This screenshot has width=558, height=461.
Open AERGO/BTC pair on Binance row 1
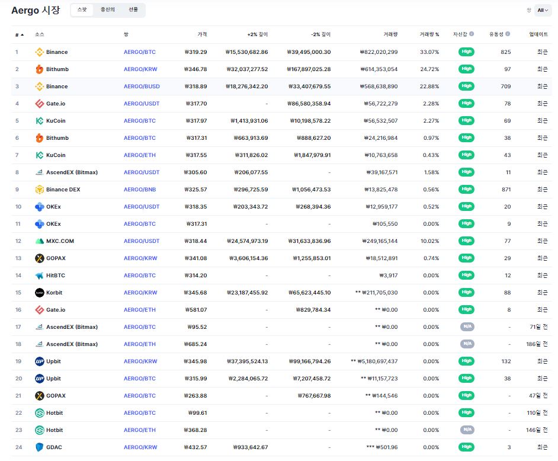click(140, 52)
